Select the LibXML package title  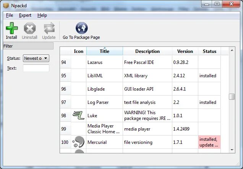pos(95,76)
